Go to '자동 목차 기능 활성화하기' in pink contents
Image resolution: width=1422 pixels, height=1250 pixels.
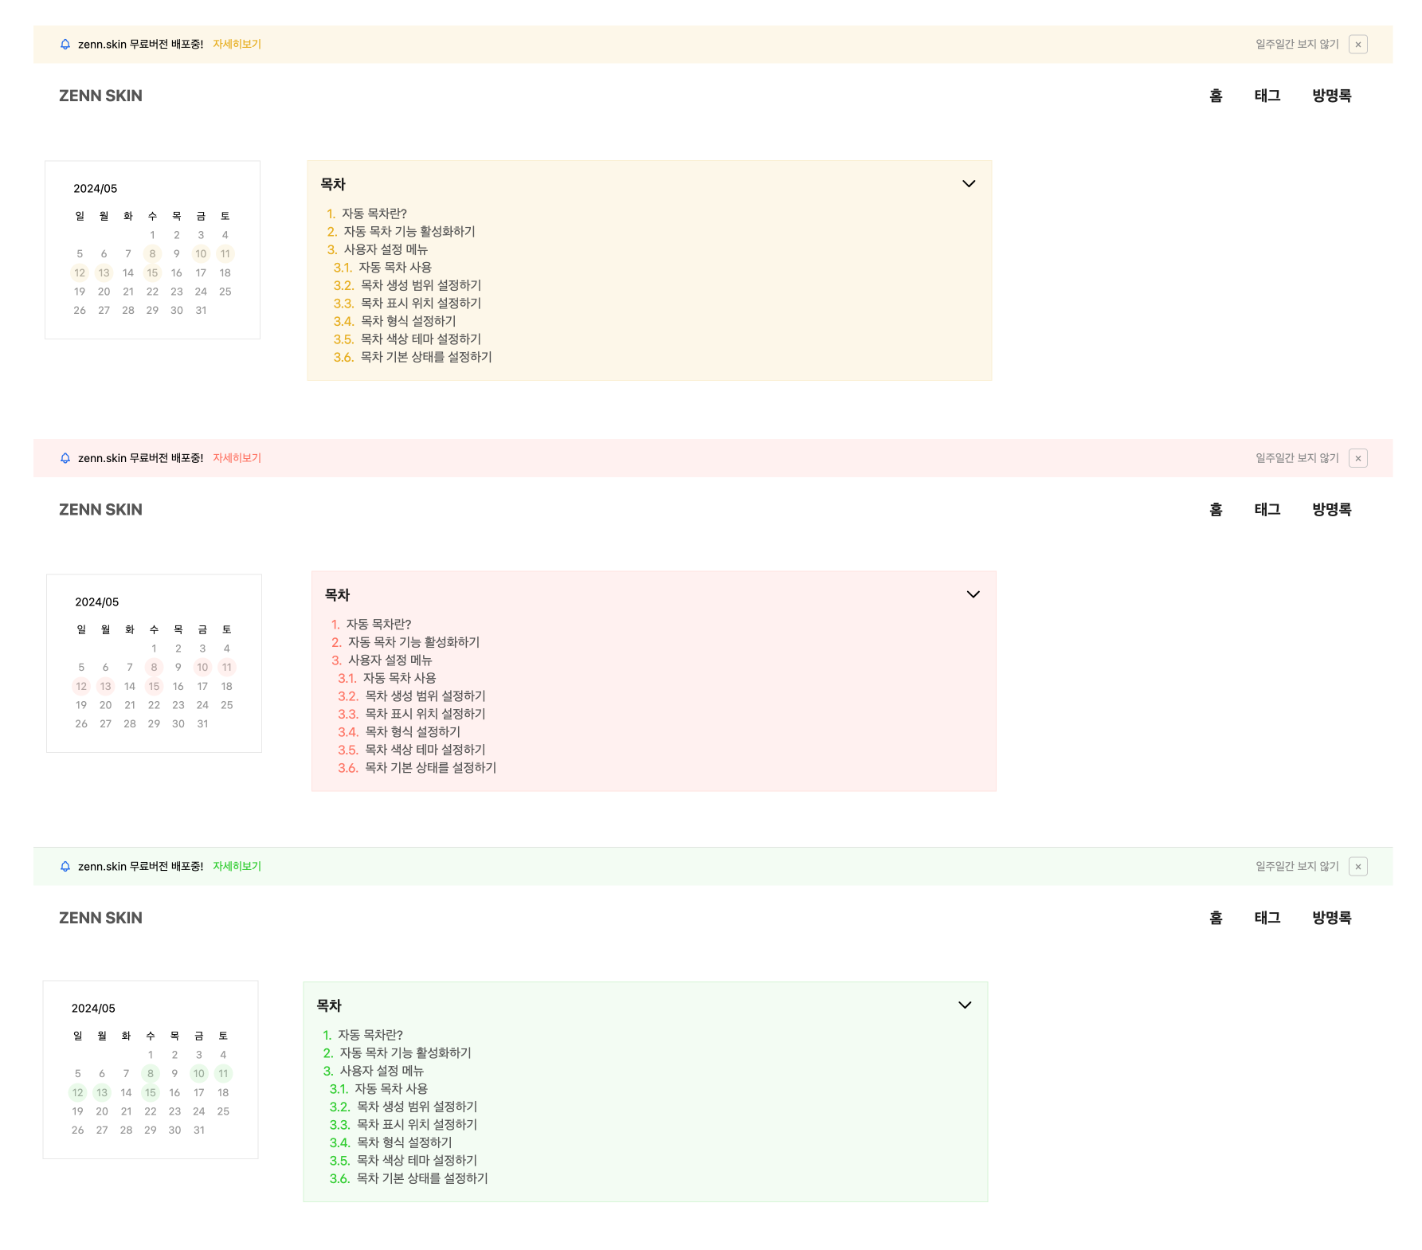[413, 642]
